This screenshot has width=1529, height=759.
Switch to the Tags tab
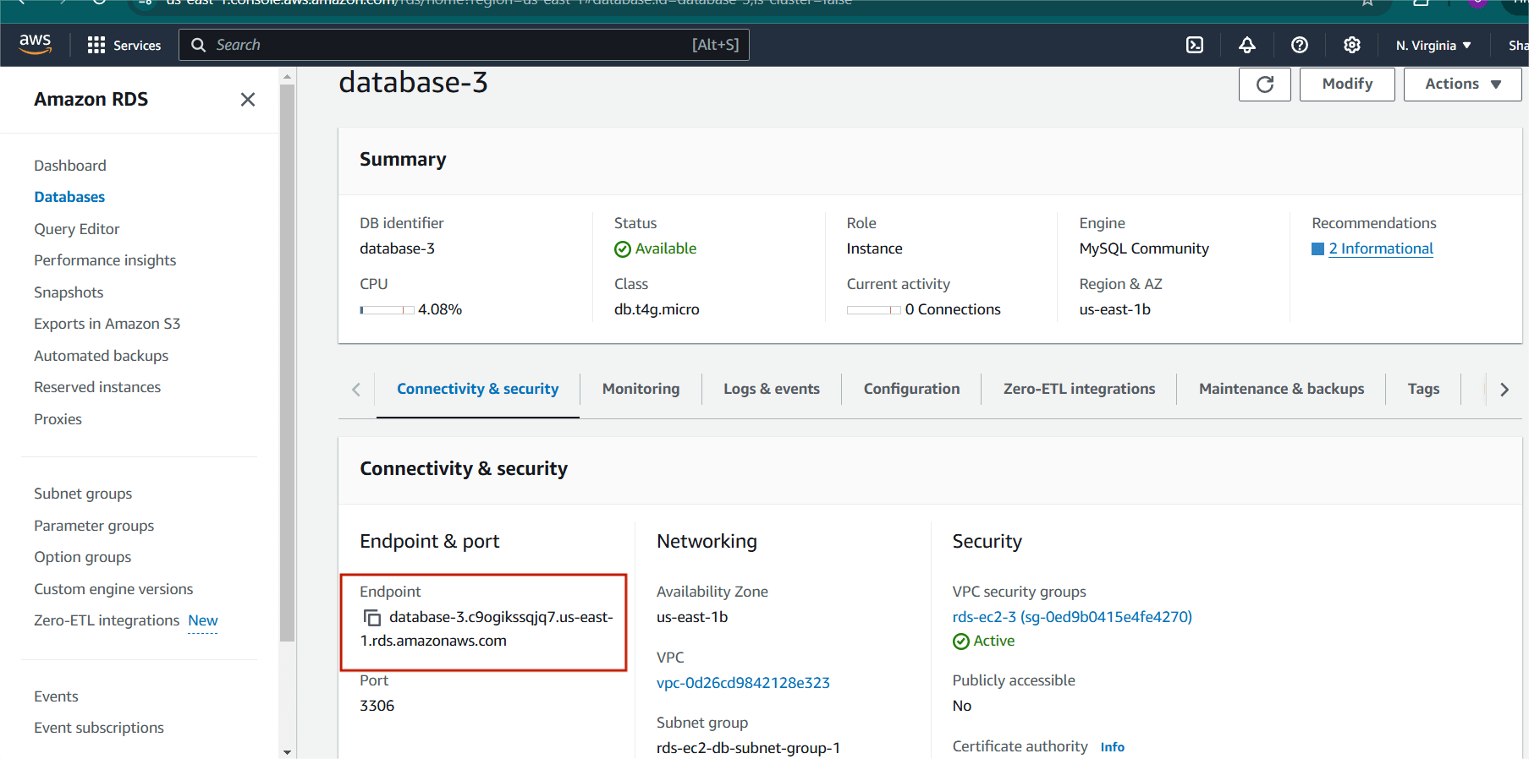click(x=1423, y=389)
